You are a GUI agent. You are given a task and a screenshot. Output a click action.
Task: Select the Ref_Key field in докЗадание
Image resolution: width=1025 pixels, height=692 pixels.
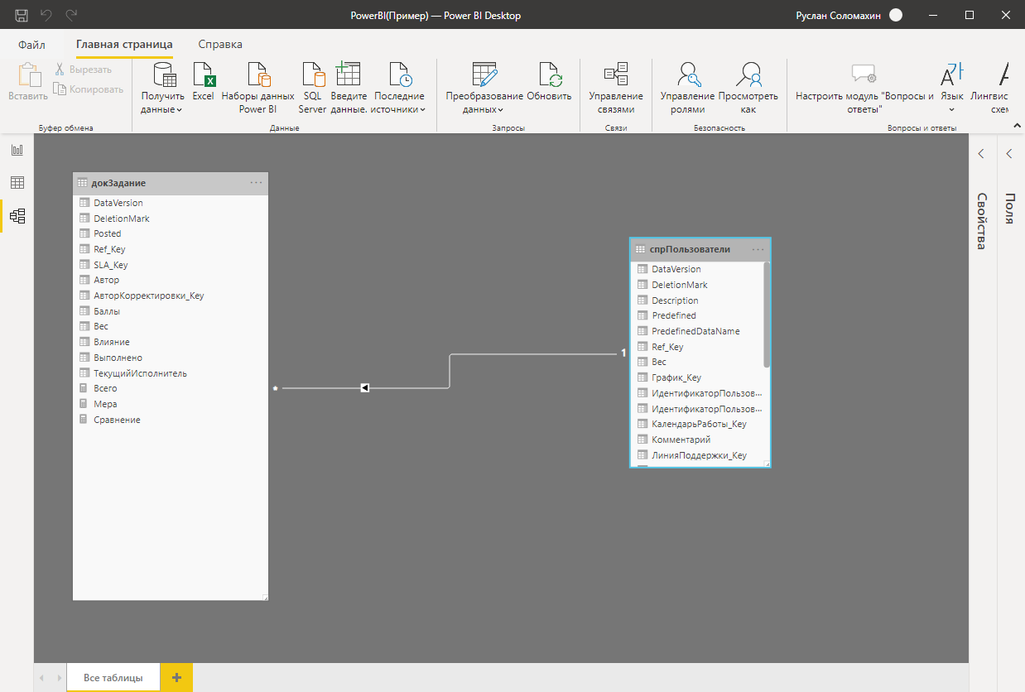pyautogui.click(x=109, y=249)
